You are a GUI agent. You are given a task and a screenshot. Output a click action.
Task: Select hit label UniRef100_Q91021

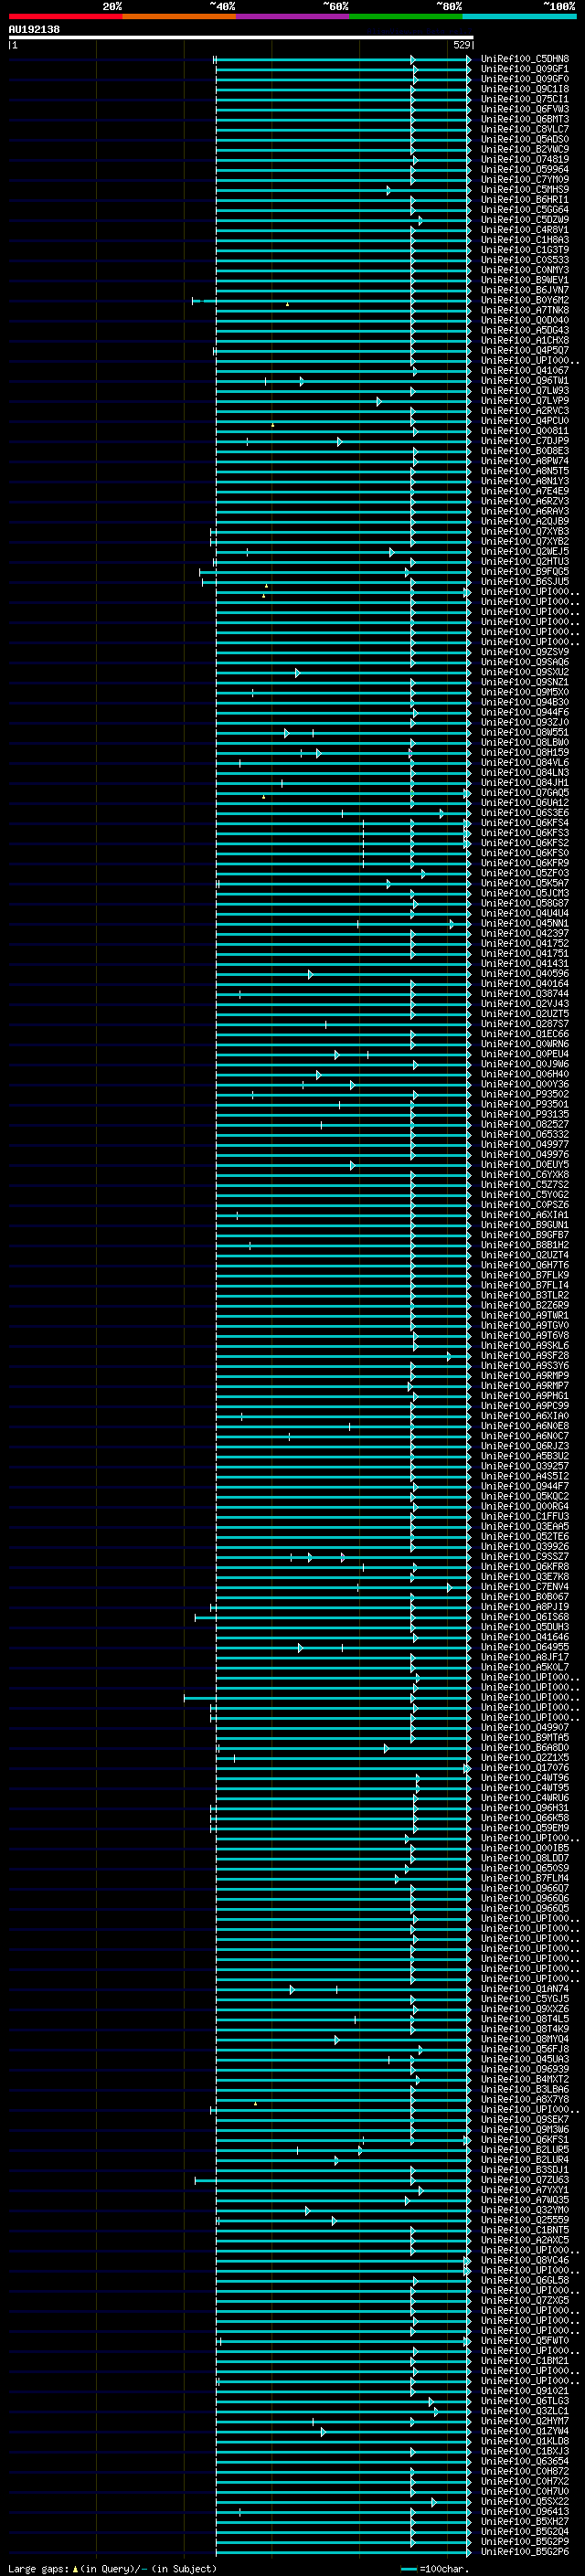524,2391
